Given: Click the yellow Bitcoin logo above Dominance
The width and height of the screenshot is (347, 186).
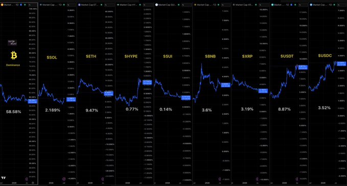Looking at the screenshot, I should coord(14,56).
